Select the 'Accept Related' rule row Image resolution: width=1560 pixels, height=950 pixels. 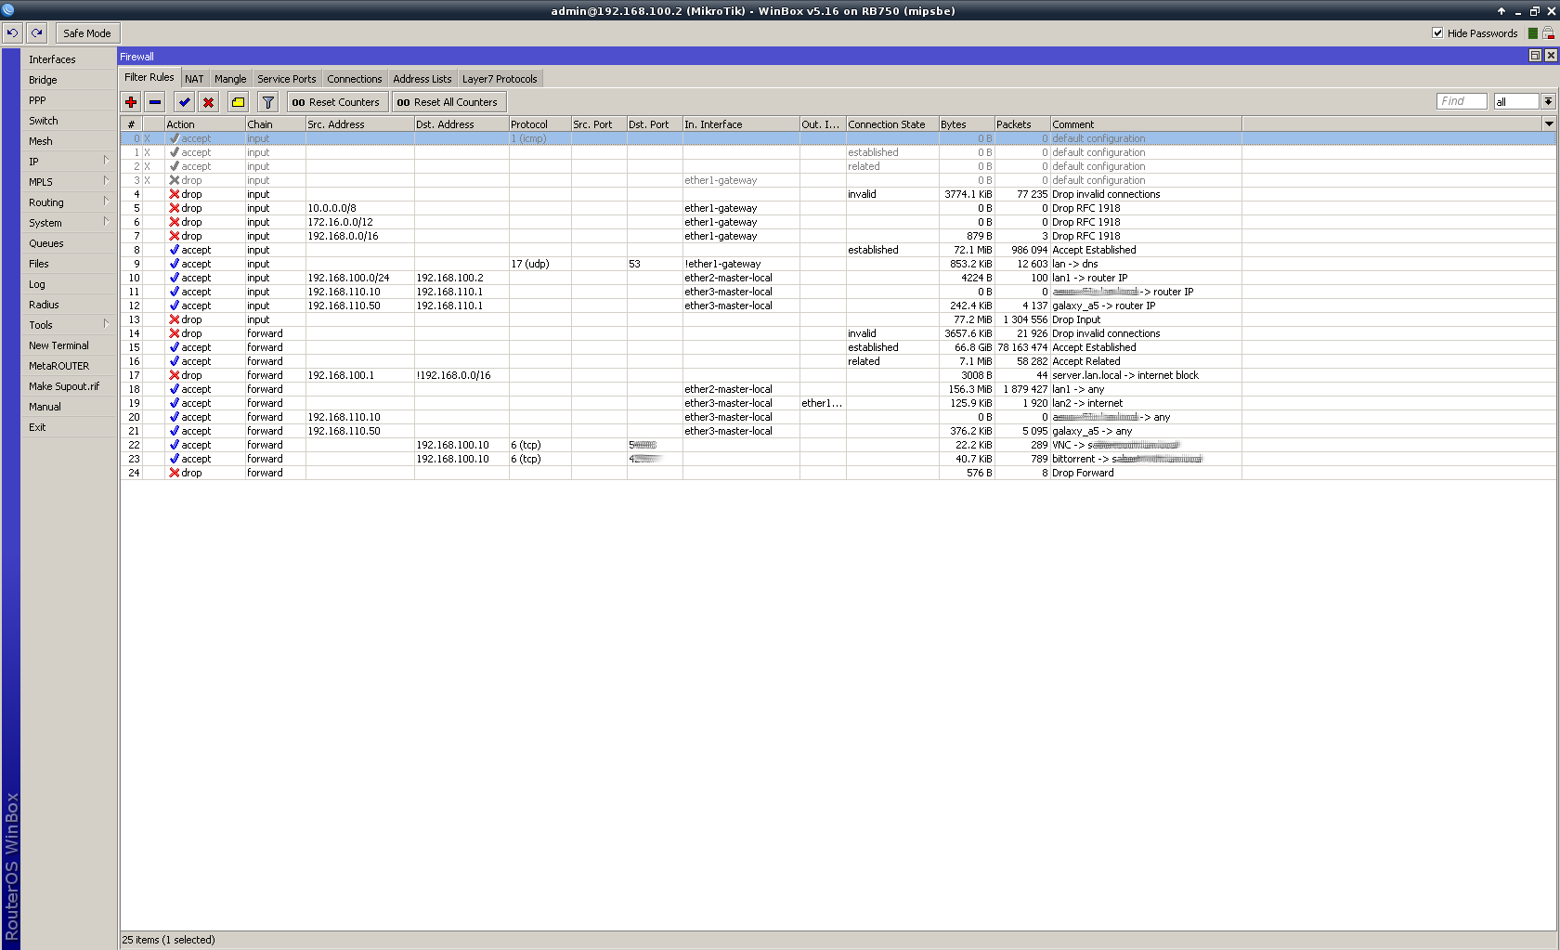point(838,361)
